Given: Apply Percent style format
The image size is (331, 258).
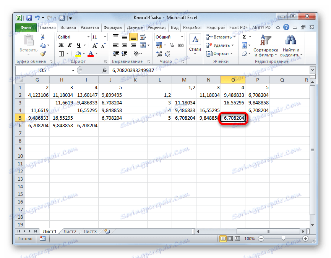Looking at the screenshot, I should (x=172, y=45).
